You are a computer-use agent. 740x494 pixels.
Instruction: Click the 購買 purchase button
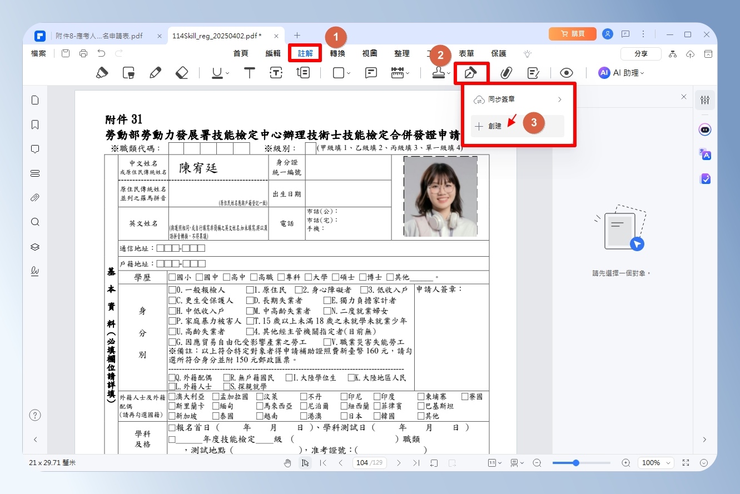(572, 34)
